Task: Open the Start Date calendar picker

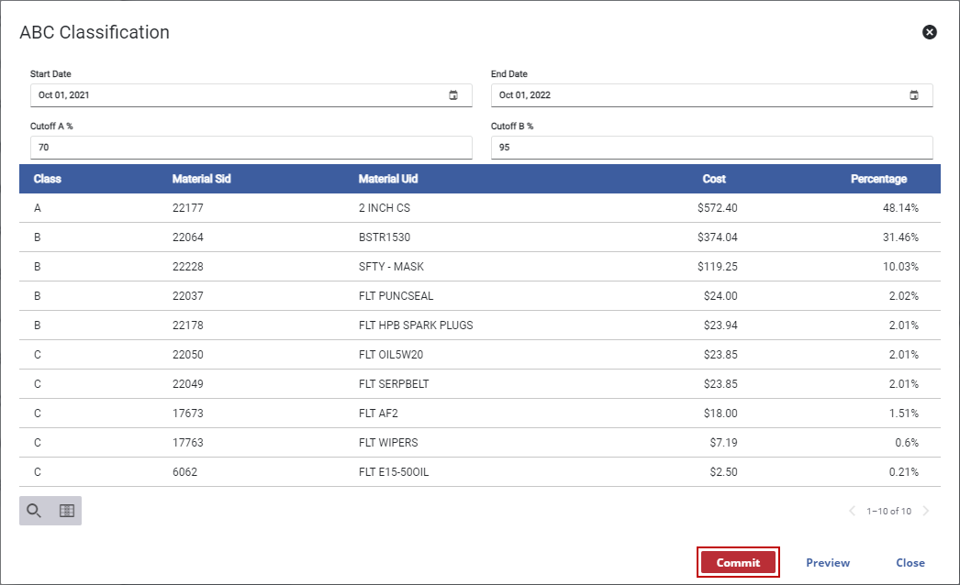Action: tap(453, 94)
